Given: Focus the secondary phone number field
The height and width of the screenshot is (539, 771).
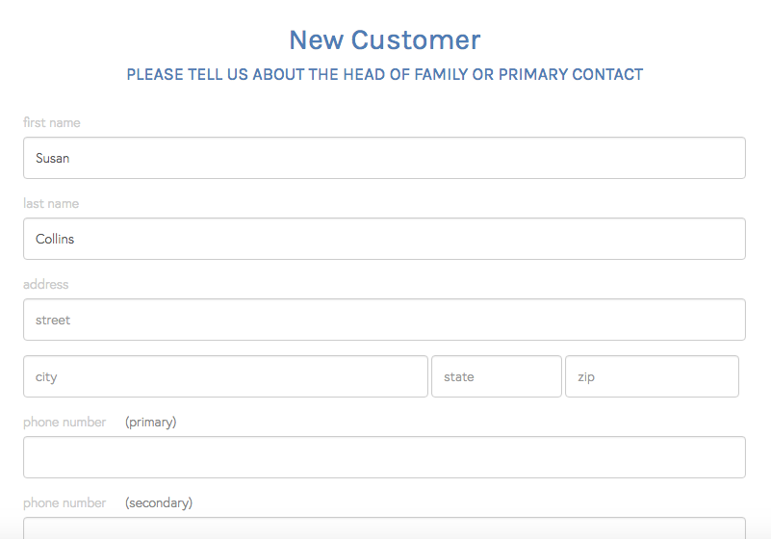Looking at the screenshot, I should pyautogui.click(x=385, y=527).
